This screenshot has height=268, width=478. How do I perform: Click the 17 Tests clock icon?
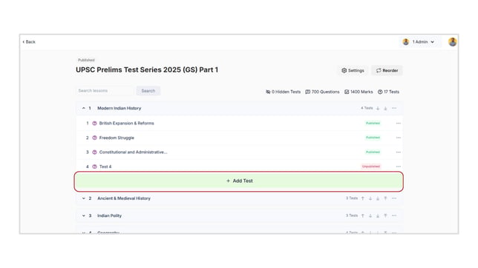coord(380,92)
